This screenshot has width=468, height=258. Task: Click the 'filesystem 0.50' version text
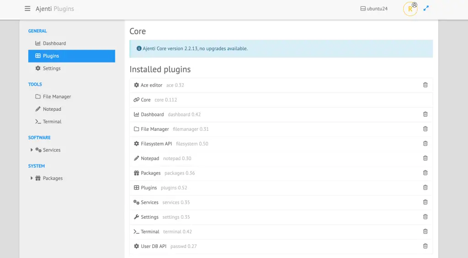(x=192, y=144)
